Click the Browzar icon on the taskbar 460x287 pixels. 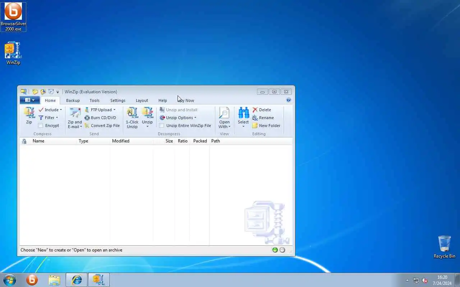32,280
